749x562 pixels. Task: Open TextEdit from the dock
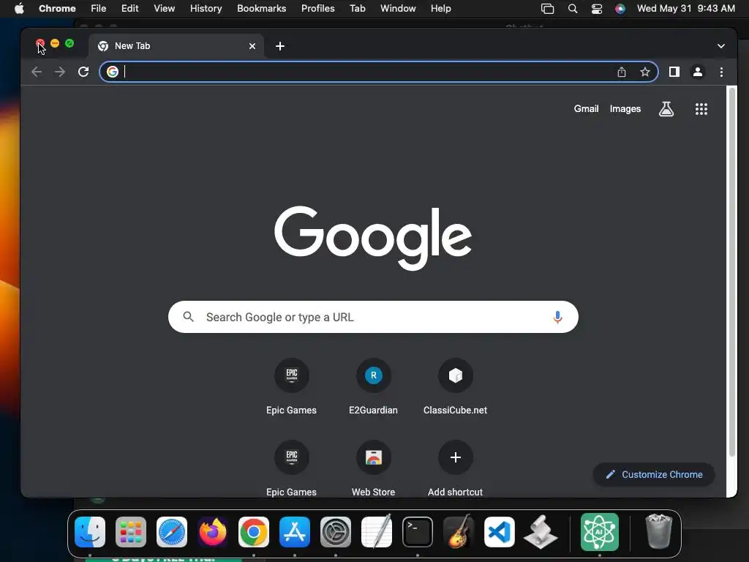click(x=377, y=531)
